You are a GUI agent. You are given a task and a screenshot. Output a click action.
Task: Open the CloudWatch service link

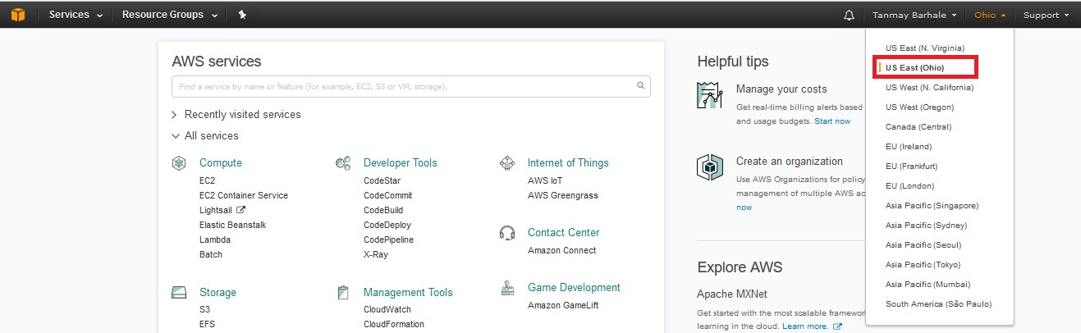387,309
